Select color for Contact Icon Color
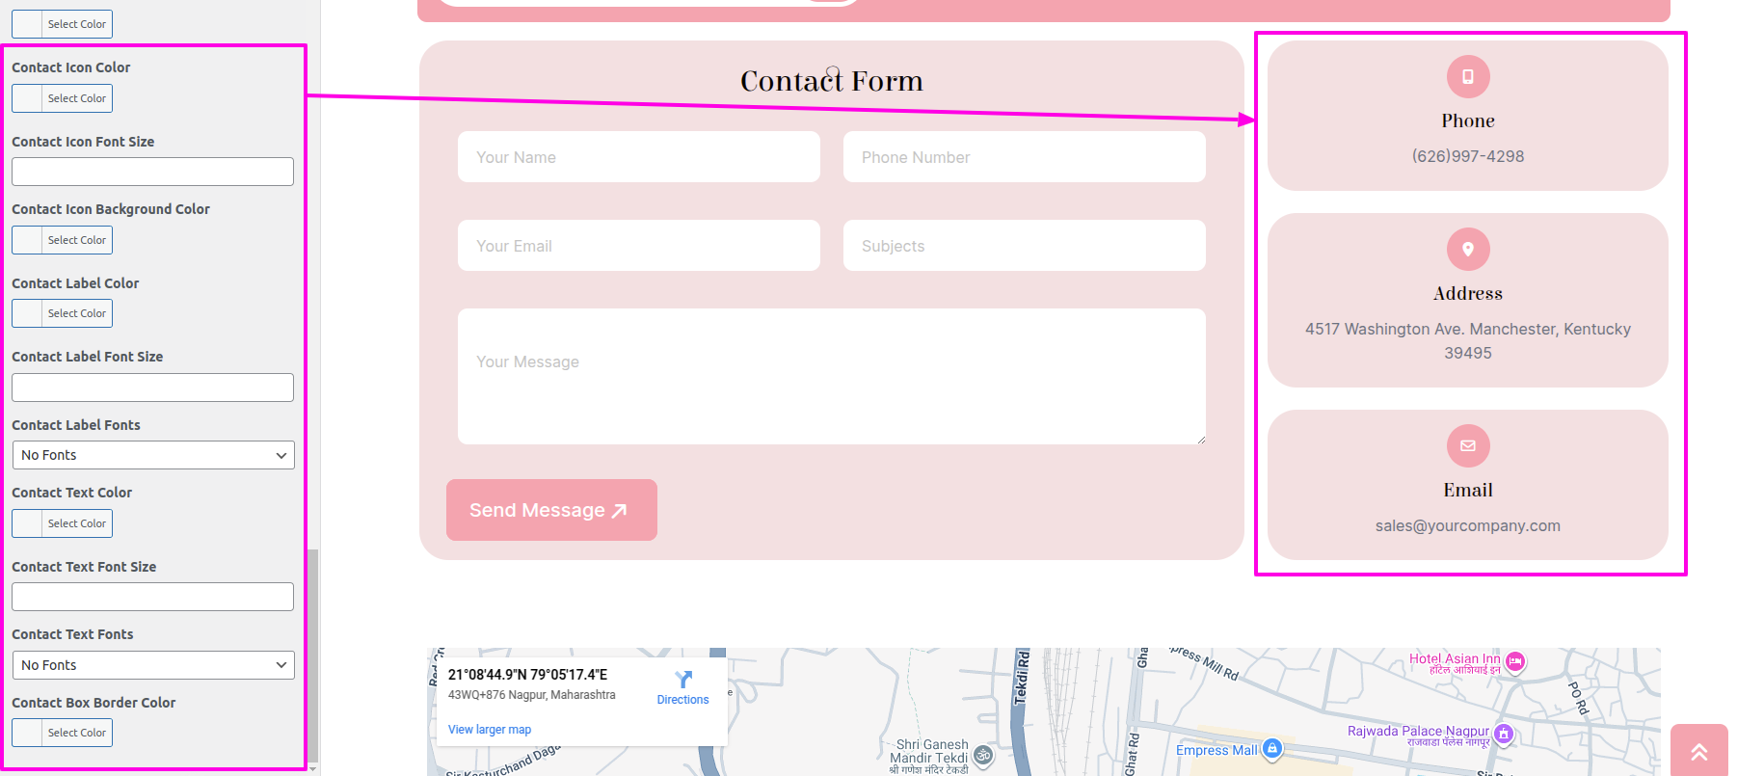1764x776 pixels. tap(63, 98)
